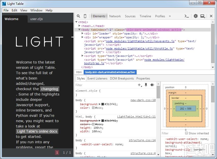
Task: Click the #ccc color swatch in body rule
Action: pos(93,108)
